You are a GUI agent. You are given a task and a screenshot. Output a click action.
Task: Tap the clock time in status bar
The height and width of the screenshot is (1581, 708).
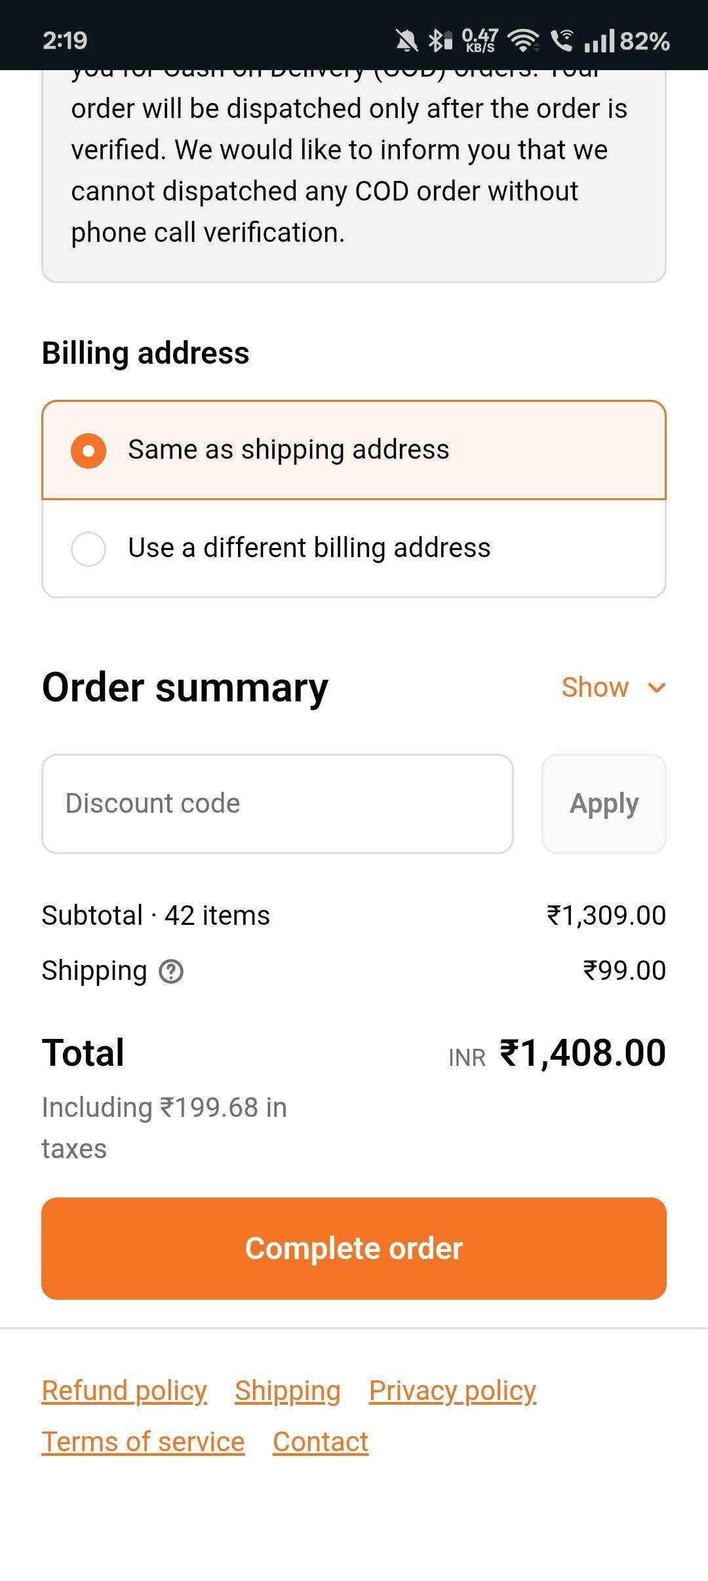[x=65, y=41]
